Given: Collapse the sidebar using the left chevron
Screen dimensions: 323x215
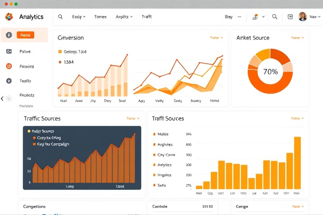Looking at the screenshot, I should 3,99.
